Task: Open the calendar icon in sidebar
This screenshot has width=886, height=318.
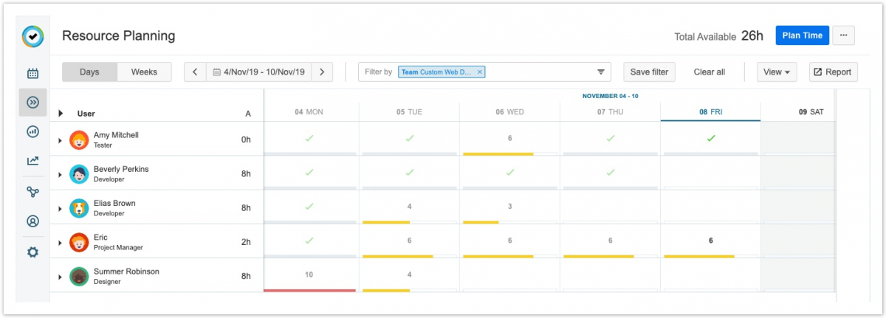Action: (x=32, y=73)
